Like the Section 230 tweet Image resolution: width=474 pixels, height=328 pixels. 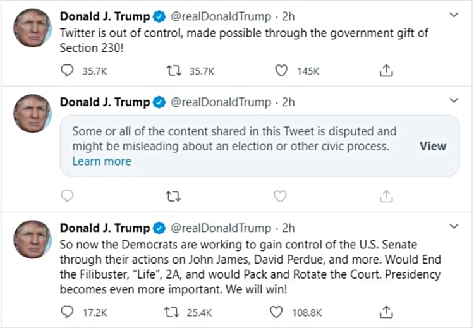coord(281,71)
